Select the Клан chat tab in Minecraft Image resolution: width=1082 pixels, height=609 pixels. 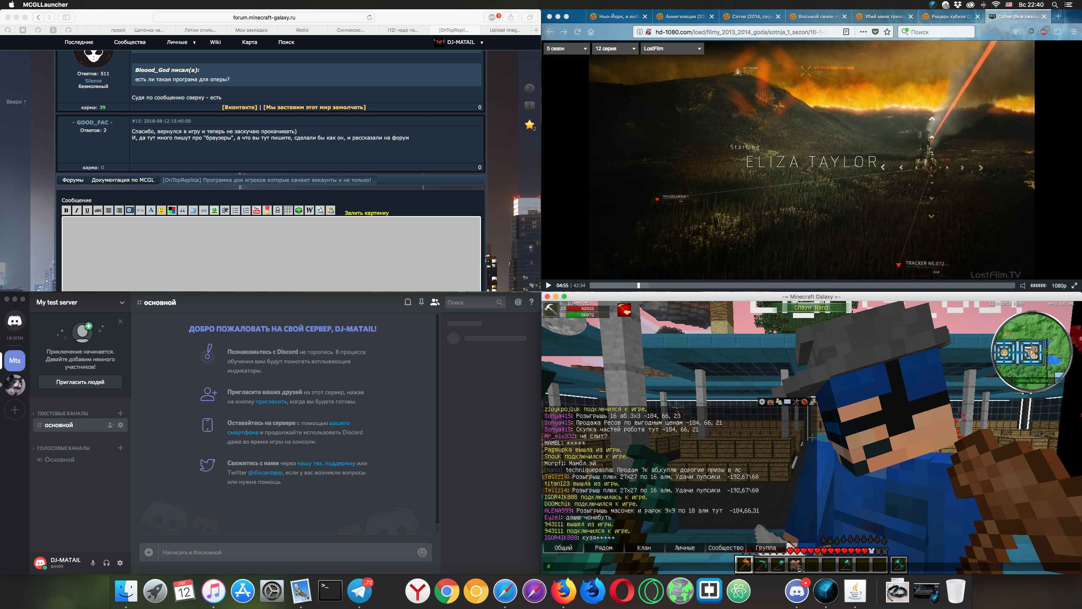pos(644,548)
